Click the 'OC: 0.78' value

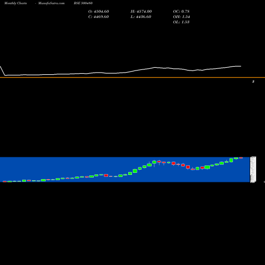[x=181, y=12]
